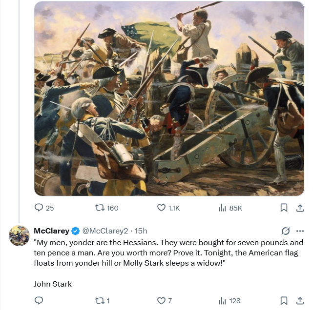This screenshot has width=313, height=310.
Task: Share McClarey's John Stark reply
Action: coord(300,301)
